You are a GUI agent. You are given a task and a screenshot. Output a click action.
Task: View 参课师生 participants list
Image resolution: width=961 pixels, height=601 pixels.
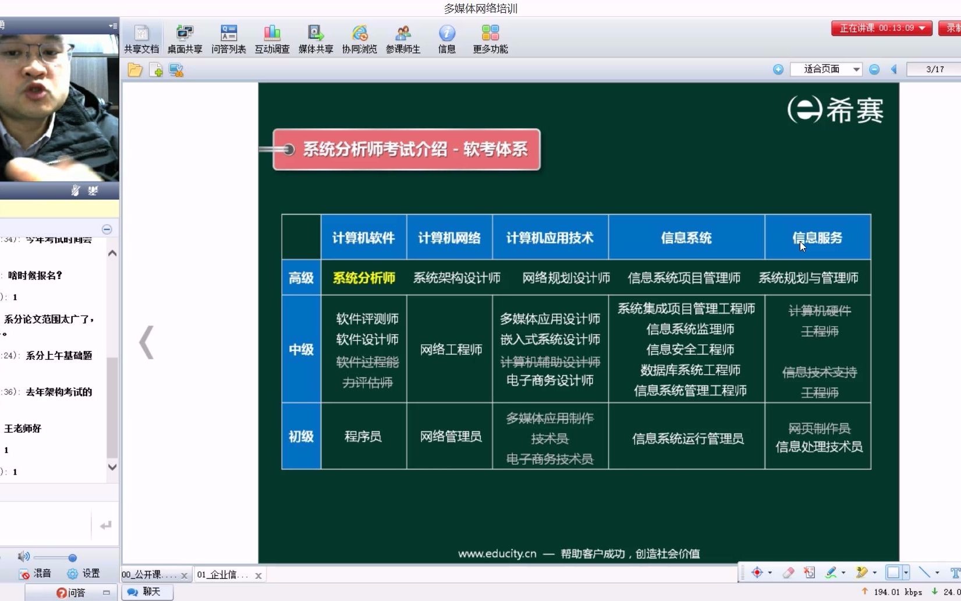coord(403,38)
